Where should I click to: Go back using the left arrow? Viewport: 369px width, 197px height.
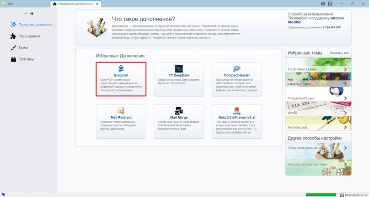tap(26, 14)
